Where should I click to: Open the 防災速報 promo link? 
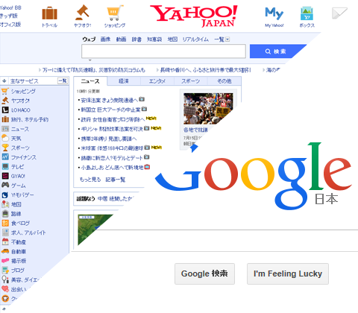(93, 70)
